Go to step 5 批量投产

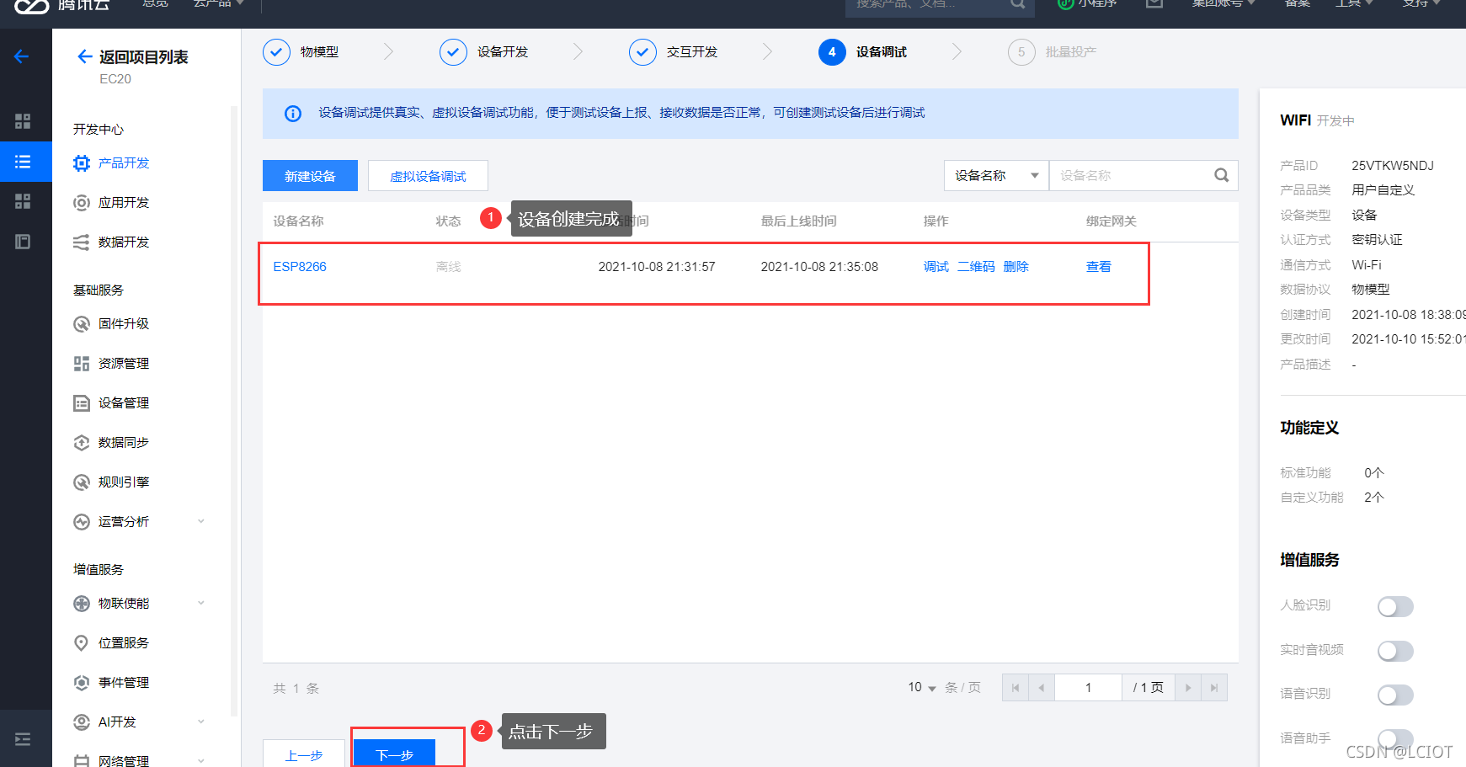(1053, 52)
